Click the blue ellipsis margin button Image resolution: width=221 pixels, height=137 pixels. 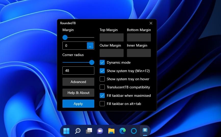tap(90, 46)
